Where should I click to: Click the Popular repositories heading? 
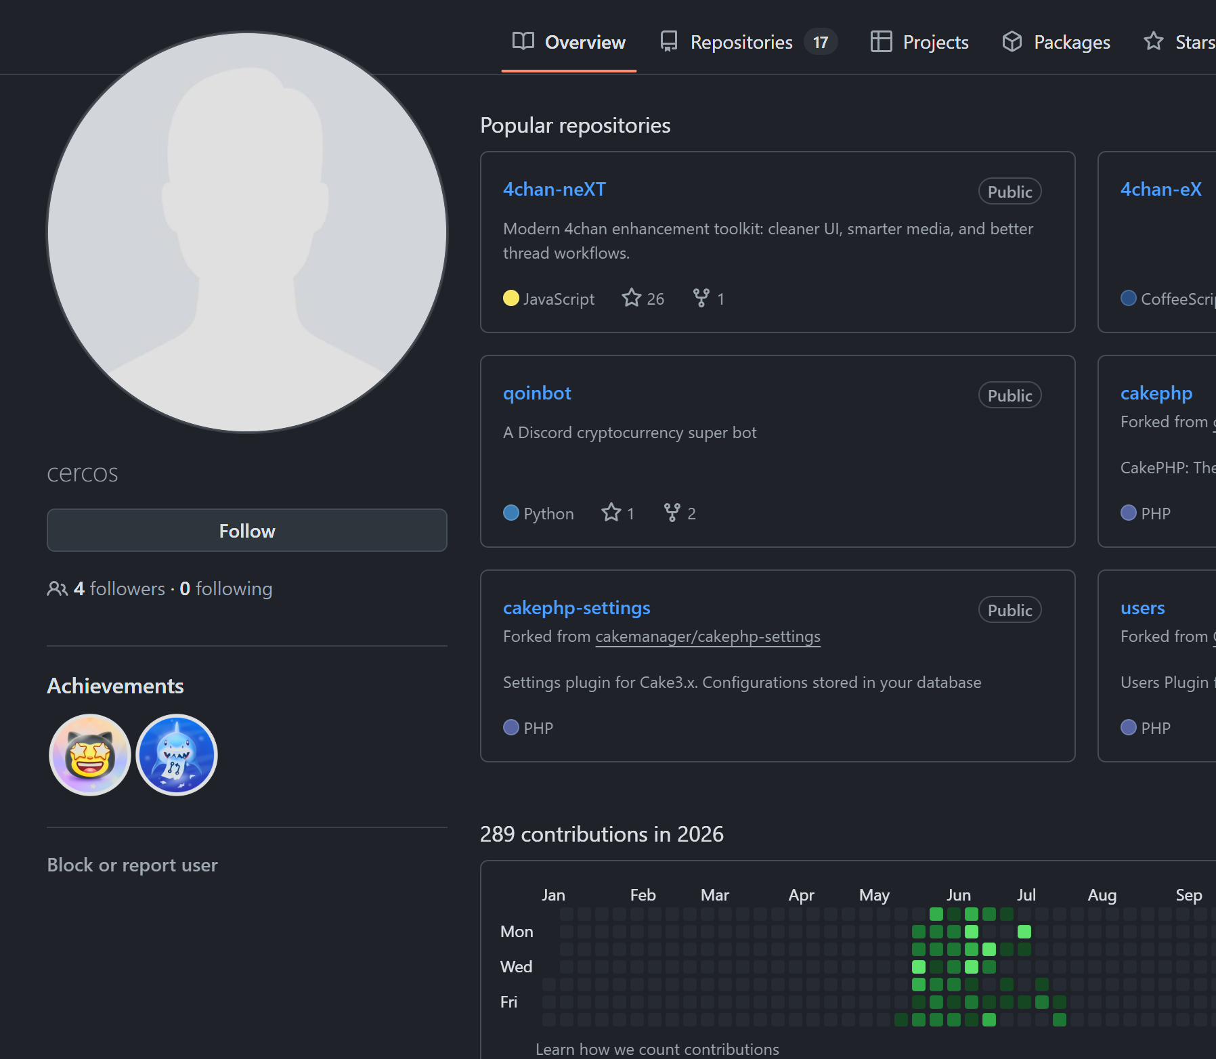click(576, 125)
